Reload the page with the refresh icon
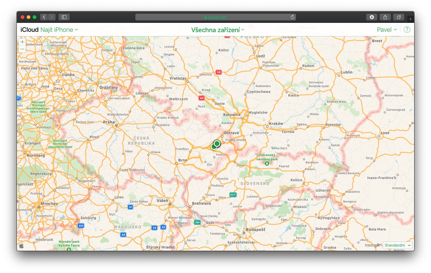 click(292, 17)
